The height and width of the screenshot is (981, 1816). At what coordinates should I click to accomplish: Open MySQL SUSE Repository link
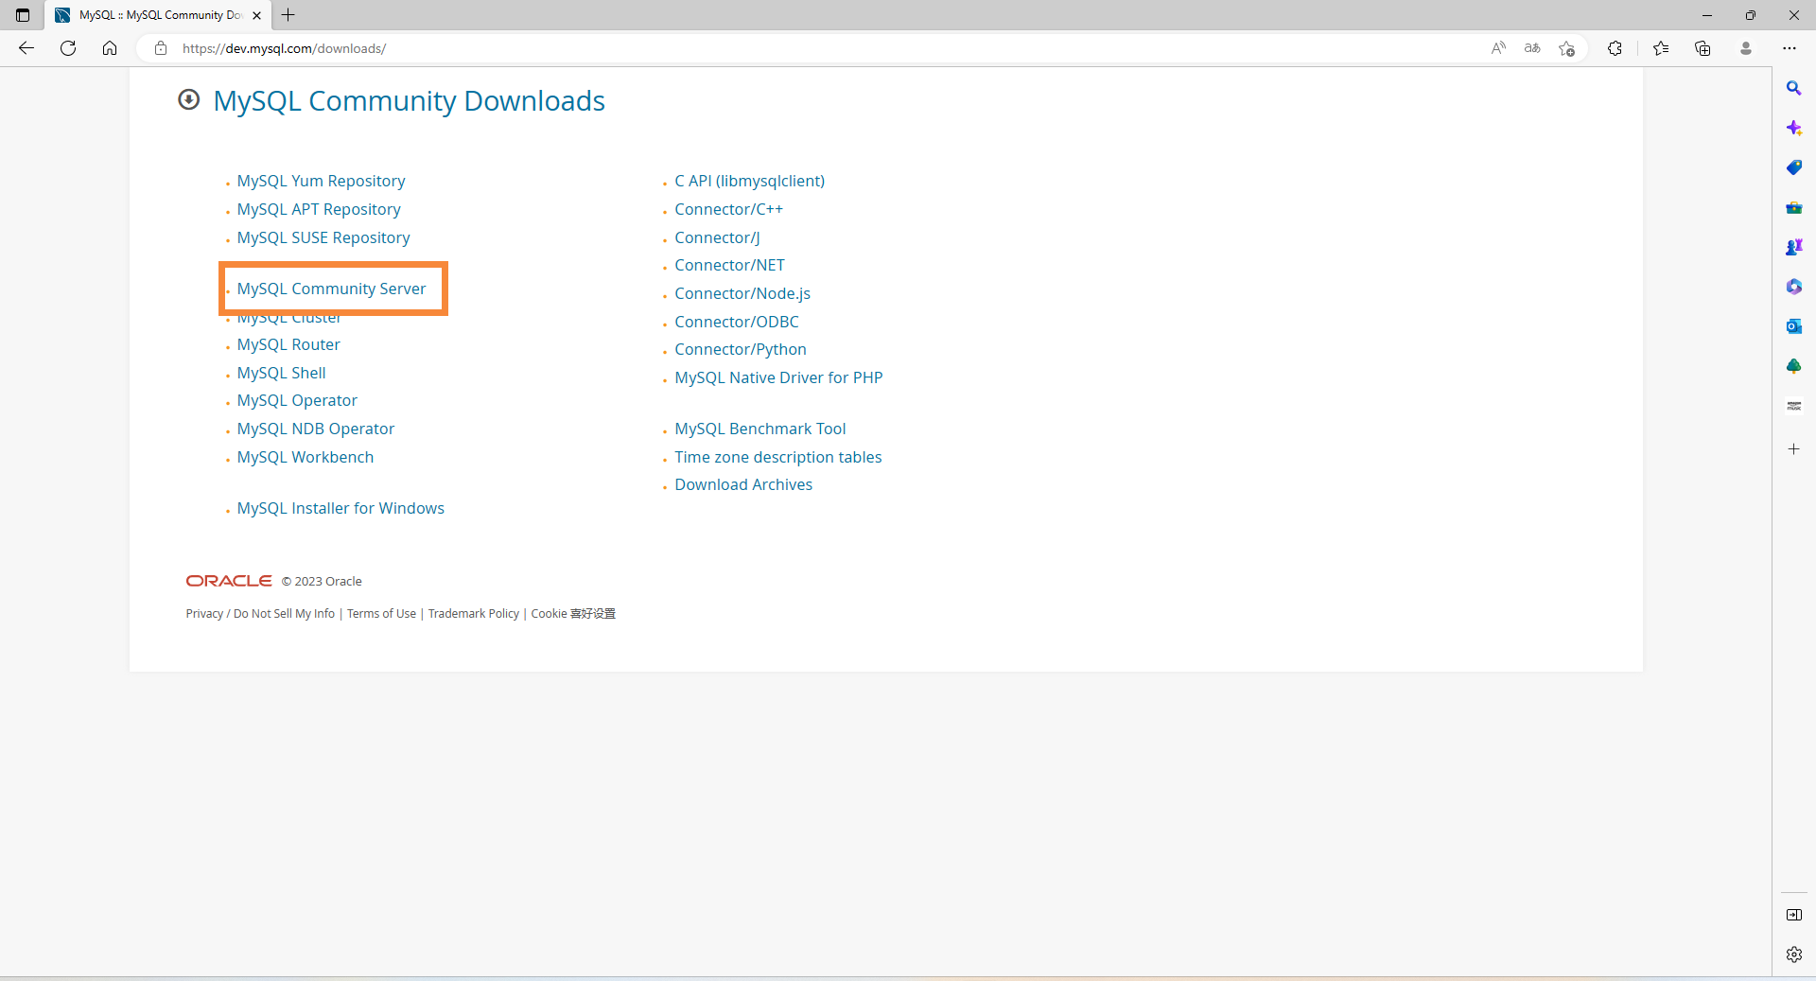323,237
